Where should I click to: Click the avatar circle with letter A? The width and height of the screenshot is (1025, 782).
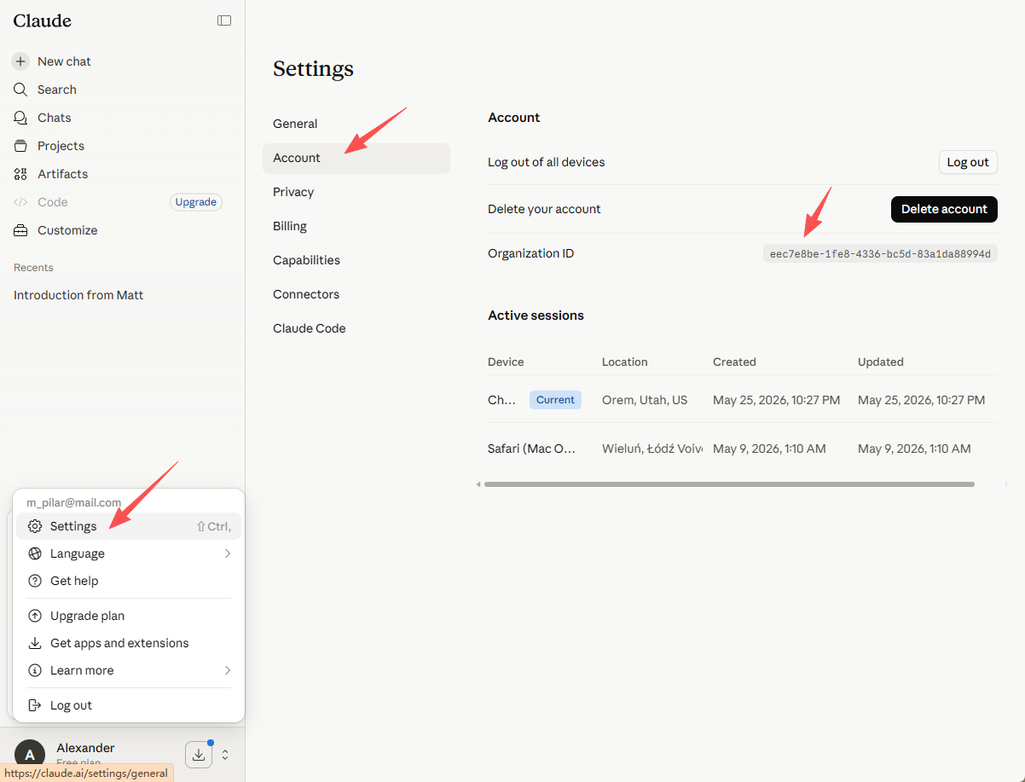[30, 755]
